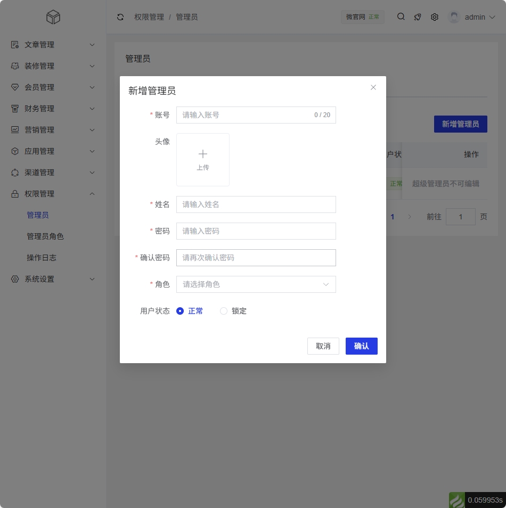Select the 正常 user status radio
Viewport: 506px width, 508px height.
[x=180, y=311]
